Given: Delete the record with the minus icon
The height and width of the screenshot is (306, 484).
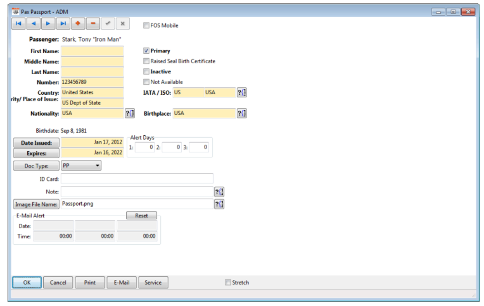Looking at the screenshot, I should 93,23.
